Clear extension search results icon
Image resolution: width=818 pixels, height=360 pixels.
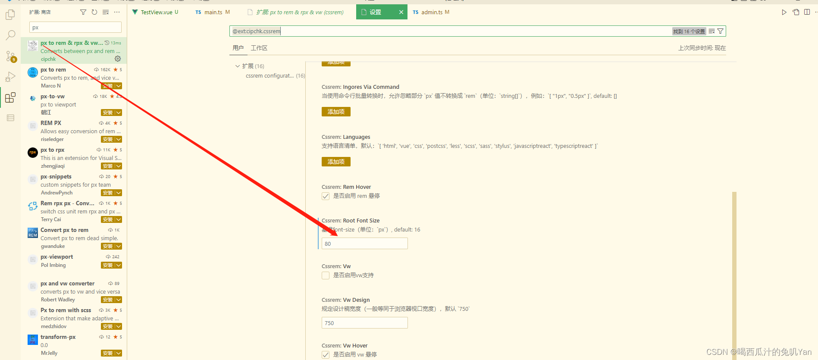pyautogui.click(x=106, y=12)
